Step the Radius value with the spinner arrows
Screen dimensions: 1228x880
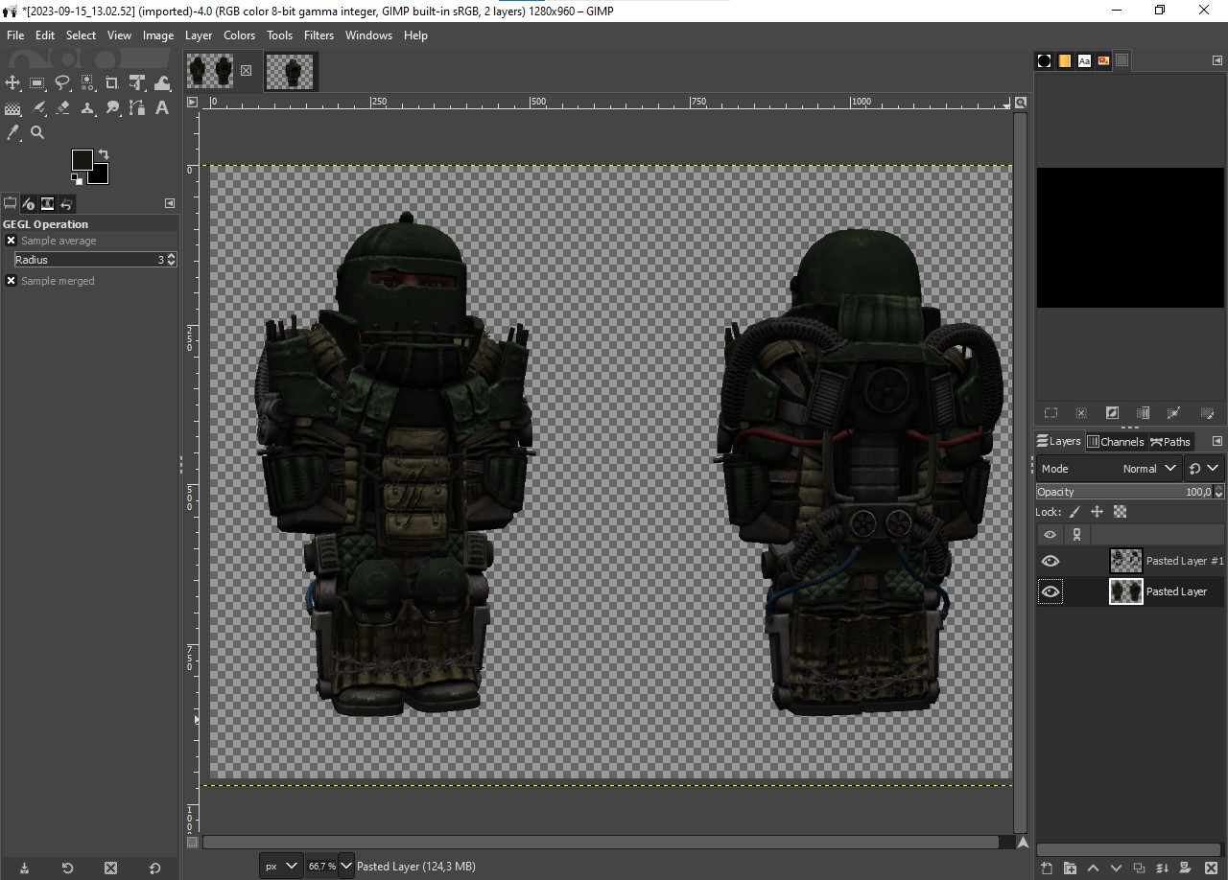(x=171, y=260)
